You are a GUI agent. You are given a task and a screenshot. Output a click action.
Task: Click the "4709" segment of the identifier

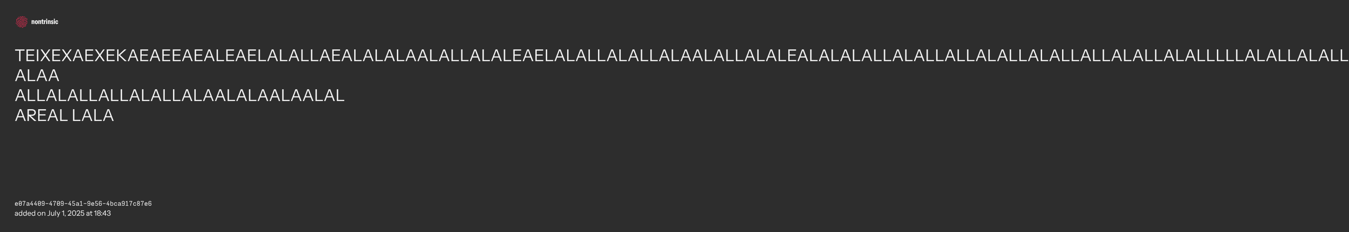pos(57,204)
